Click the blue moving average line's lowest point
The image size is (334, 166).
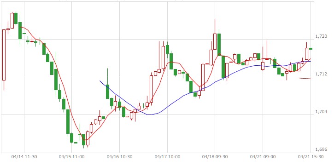150,114
